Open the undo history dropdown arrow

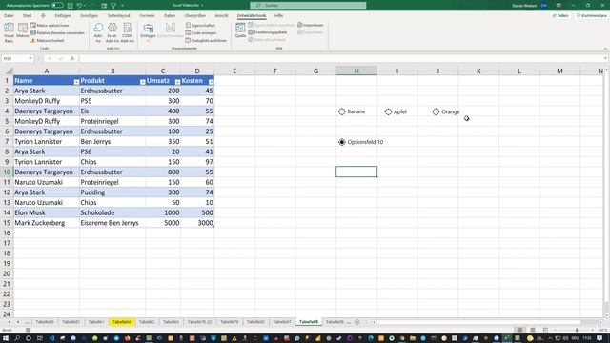click(85, 6)
